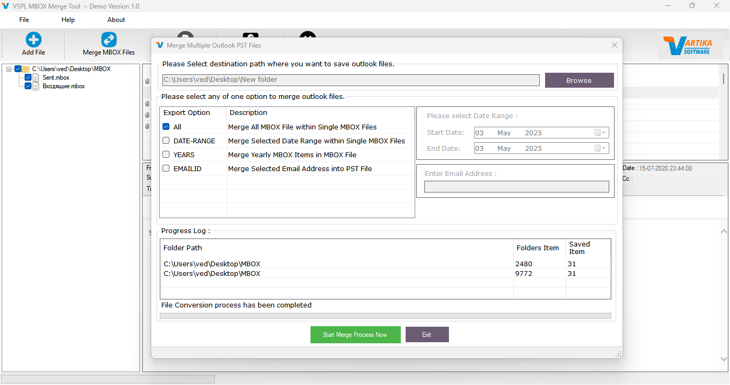Screen dimensions: 730x385
Task: Toggle the Sent.mbox checkbox
Action: (x=28, y=78)
